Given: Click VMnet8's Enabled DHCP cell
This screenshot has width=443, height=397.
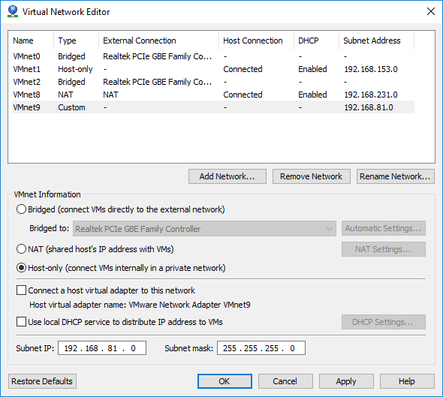Looking at the screenshot, I should coord(312,95).
